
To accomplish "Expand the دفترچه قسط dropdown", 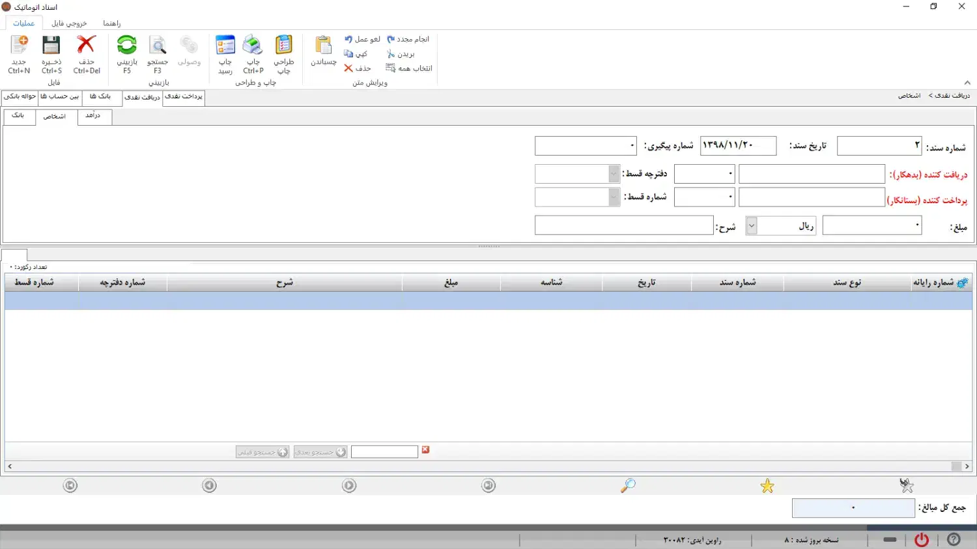I will point(614,174).
